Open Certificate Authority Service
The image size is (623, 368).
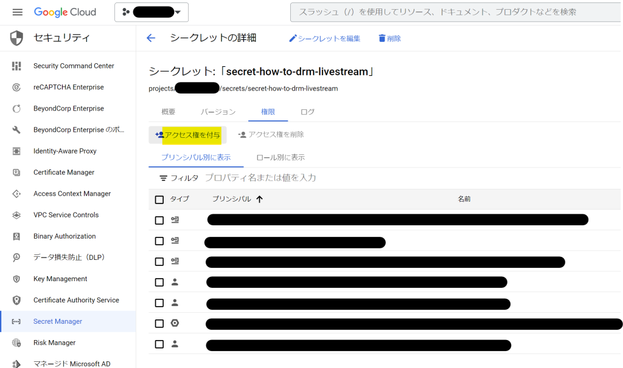click(76, 300)
